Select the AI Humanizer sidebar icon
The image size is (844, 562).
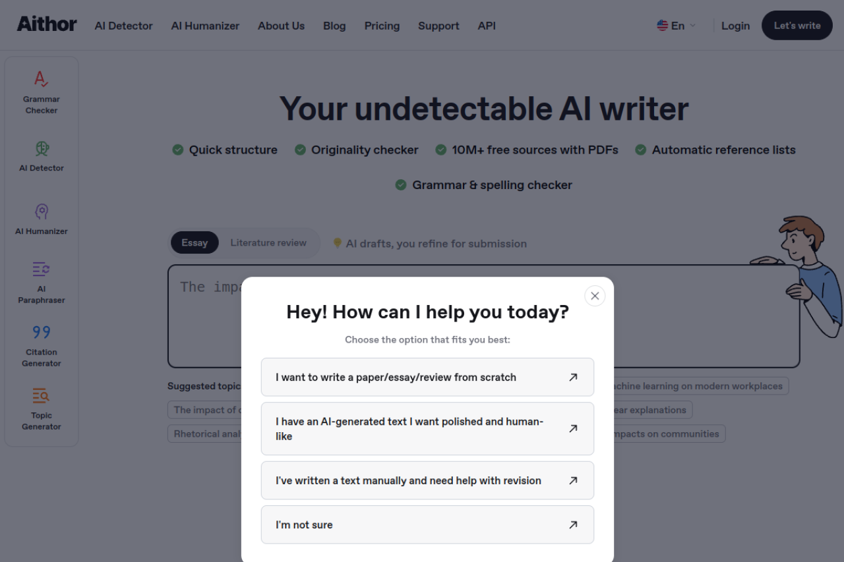[42, 219]
